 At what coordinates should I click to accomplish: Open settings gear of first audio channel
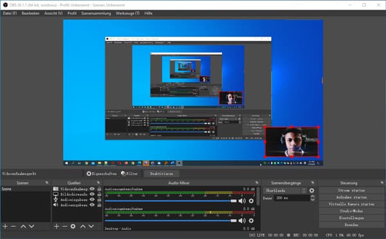(x=251, y=201)
